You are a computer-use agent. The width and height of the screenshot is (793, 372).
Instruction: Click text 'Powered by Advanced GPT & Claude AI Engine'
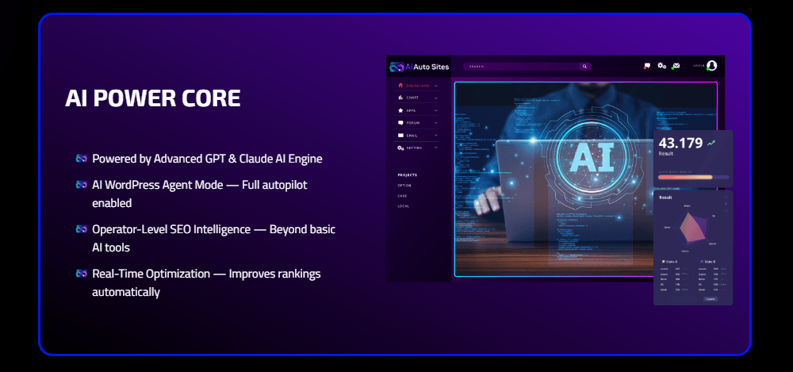[x=207, y=159]
